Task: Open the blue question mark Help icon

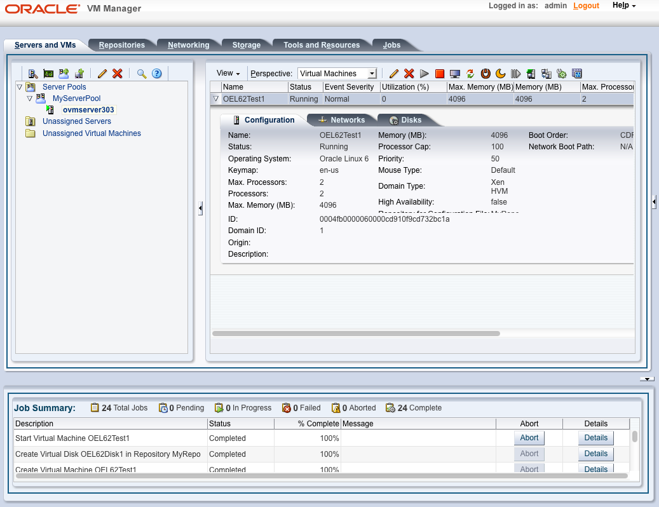Action: (x=157, y=74)
